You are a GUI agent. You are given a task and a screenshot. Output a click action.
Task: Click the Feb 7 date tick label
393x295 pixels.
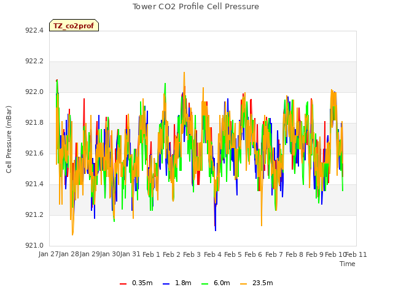tap(274, 254)
